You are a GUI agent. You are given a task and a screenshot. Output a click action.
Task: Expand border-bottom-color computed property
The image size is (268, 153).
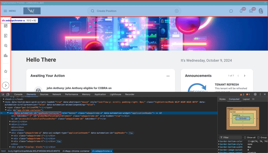pos(219,141)
